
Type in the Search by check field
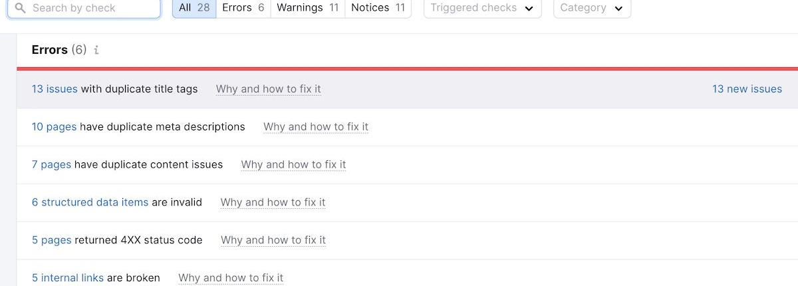[x=90, y=8]
